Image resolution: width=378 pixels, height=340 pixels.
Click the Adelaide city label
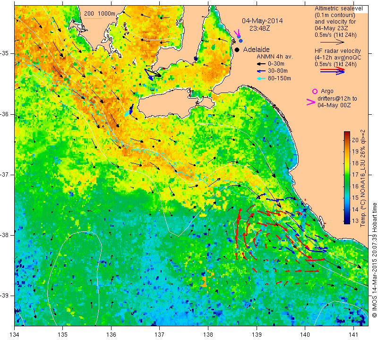coord(256,50)
